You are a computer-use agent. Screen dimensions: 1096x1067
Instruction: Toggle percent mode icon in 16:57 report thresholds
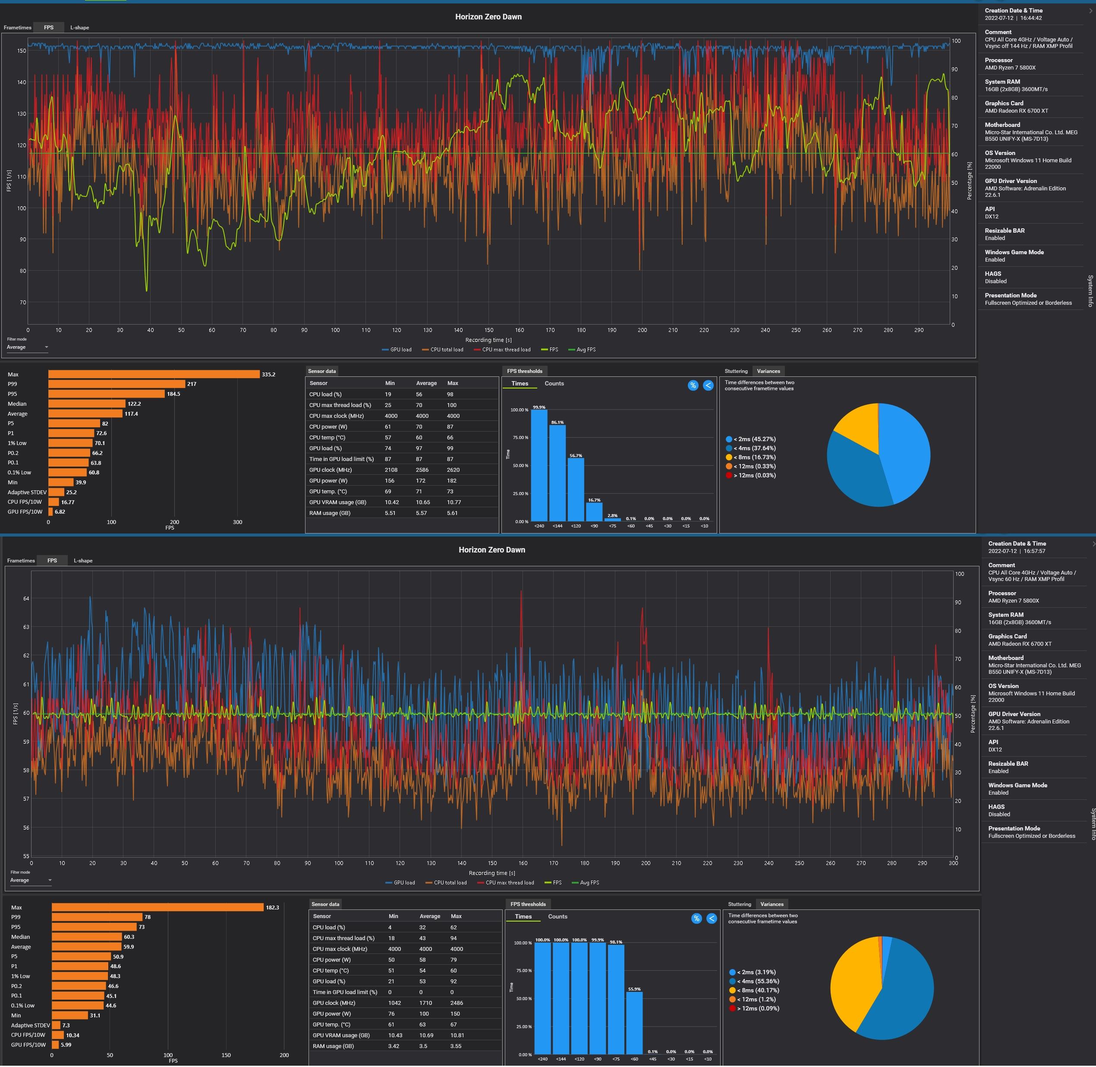coord(696,919)
